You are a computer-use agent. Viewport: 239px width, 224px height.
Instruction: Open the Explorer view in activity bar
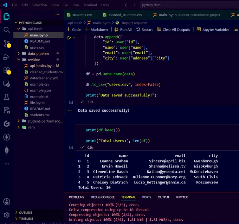coord(6,16)
